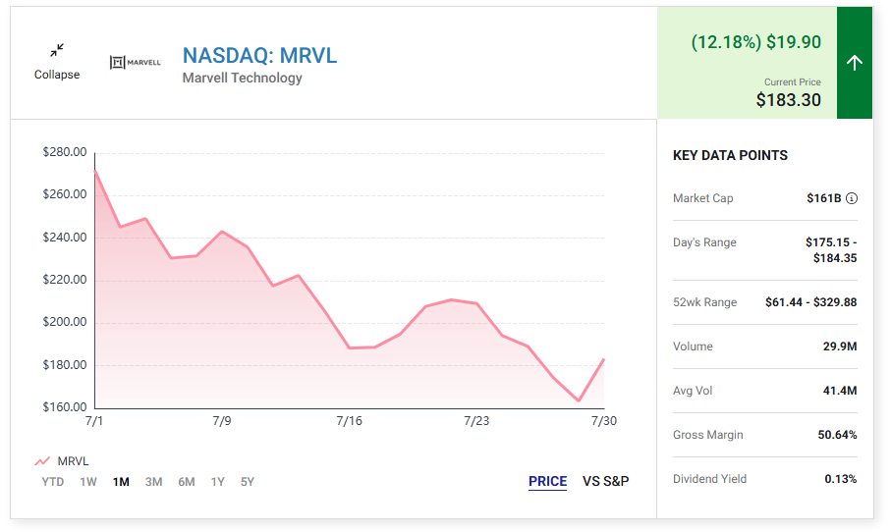Click the (12.18%) $19.90 change text
Image resolution: width=891 pixels, height=532 pixels.
[755, 42]
